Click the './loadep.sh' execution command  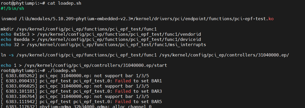click(x=62, y=71)
